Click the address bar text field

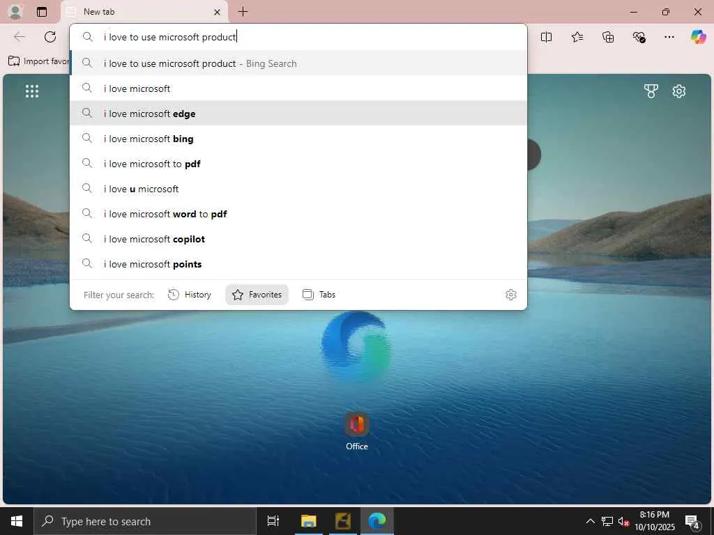click(298, 37)
